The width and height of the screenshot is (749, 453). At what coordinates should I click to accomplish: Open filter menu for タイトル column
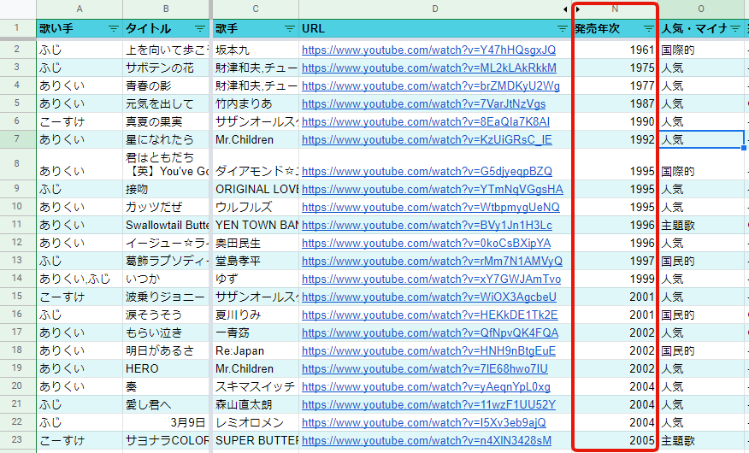coord(200,29)
